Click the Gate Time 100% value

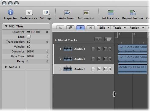click(x=30, y=56)
